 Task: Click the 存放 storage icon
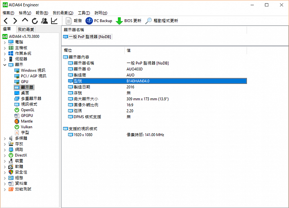pyautogui.click(x=11, y=144)
